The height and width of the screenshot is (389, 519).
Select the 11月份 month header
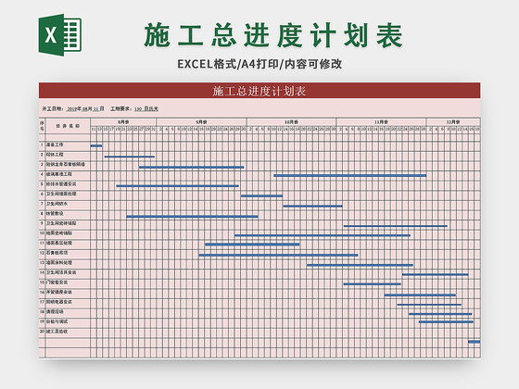click(381, 122)
